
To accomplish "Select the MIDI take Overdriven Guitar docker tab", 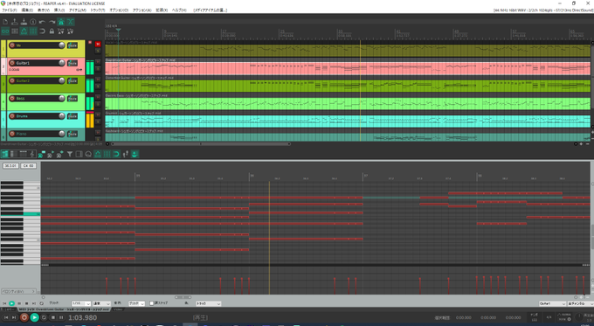I will (64, 309).
